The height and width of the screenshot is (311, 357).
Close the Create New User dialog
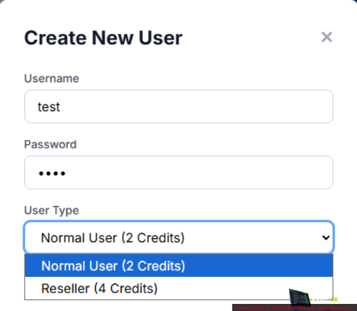click(327, 37)
